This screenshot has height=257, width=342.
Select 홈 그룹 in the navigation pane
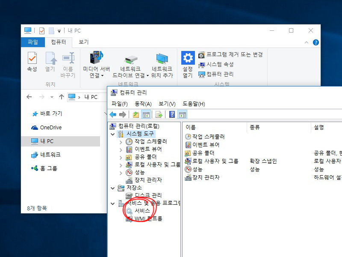pos(44,168)
